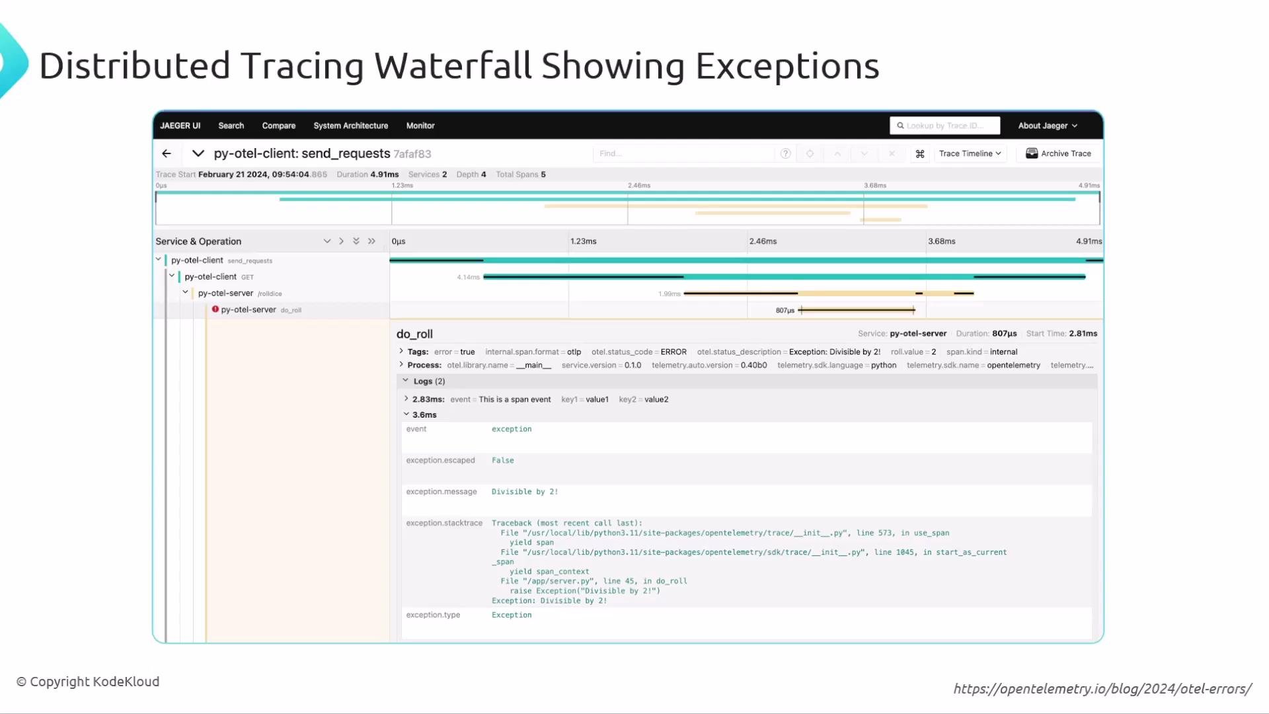Image resolution: width=1269 pixels, height=714 pixels.
Task: Collapse py-otel-server /rolldice row
Action: coord(186,292)
